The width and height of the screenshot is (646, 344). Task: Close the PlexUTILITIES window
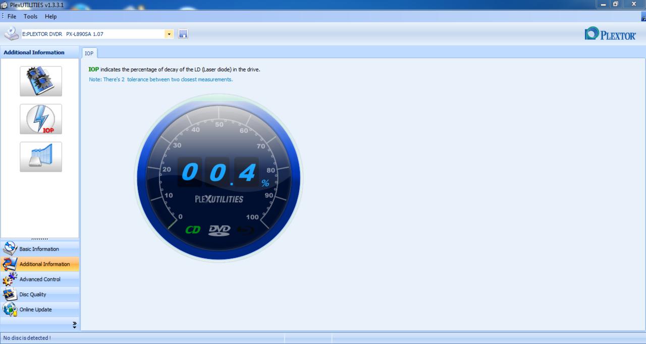click(x=634, y=4)
